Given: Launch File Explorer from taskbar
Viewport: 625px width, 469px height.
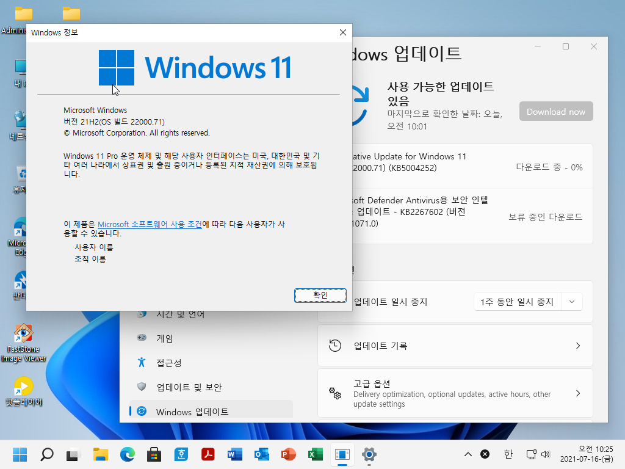Looking at the screenshot, I should [101, 454].
